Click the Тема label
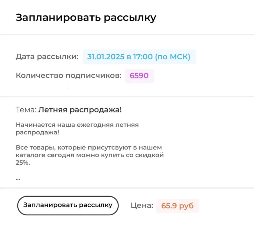Viewport: 254px width, 227px height. (x=26, y=110)
